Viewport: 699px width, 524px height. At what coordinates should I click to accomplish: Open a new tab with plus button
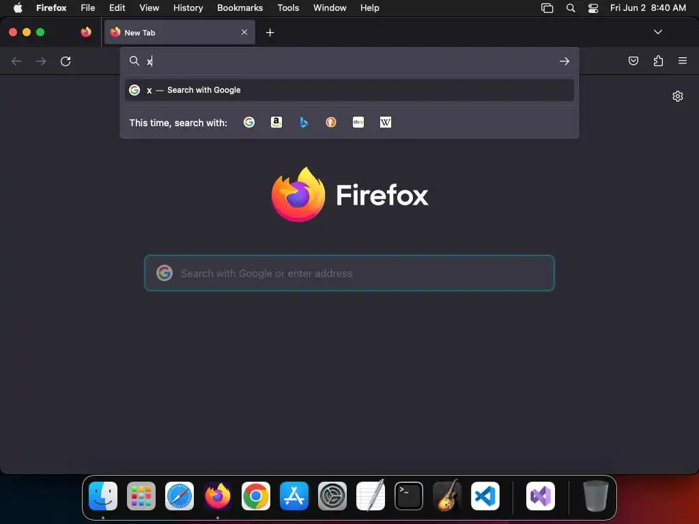270,33
